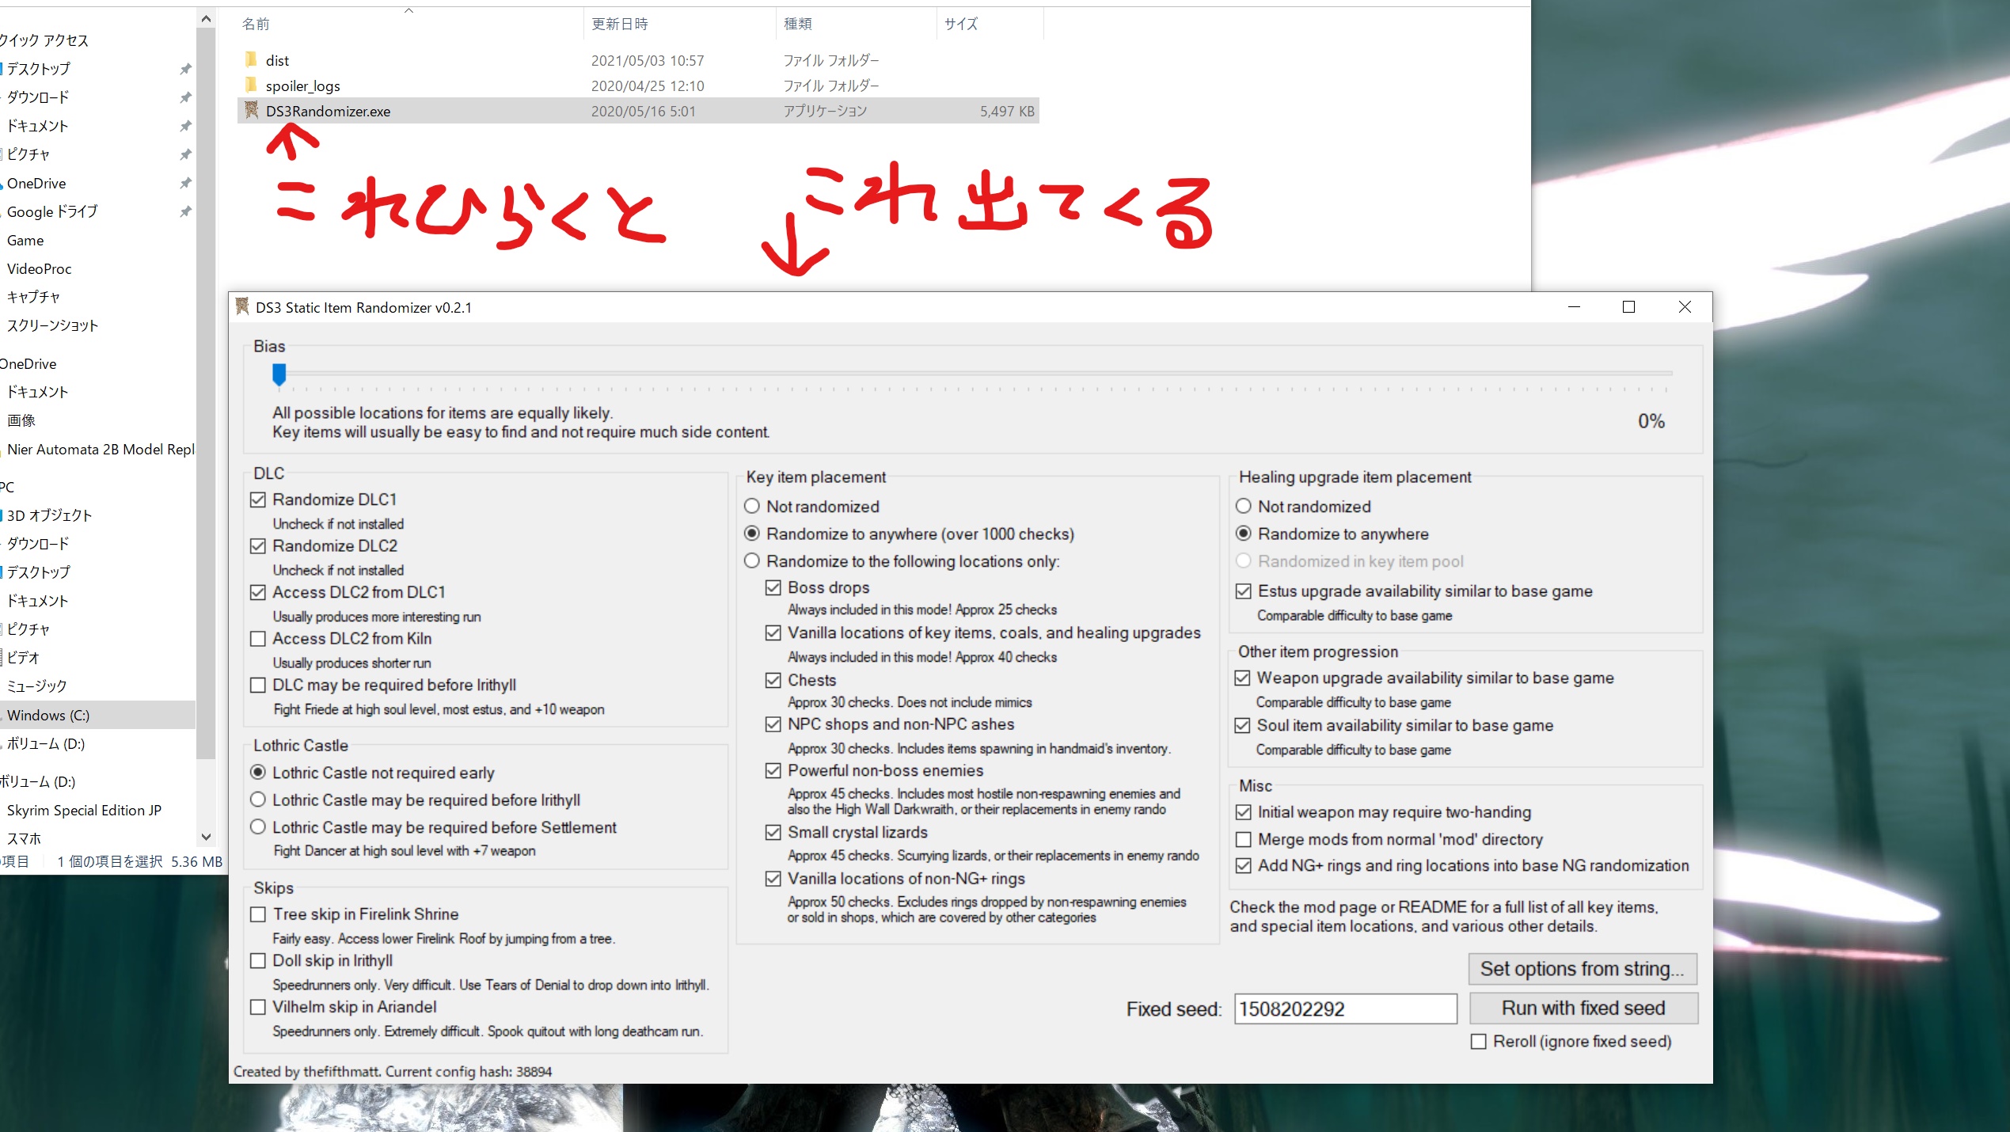2010x1132 pixels.
Task: Select 'Lothric Castle not required early' radio button
Action: (x=261, y=772)
